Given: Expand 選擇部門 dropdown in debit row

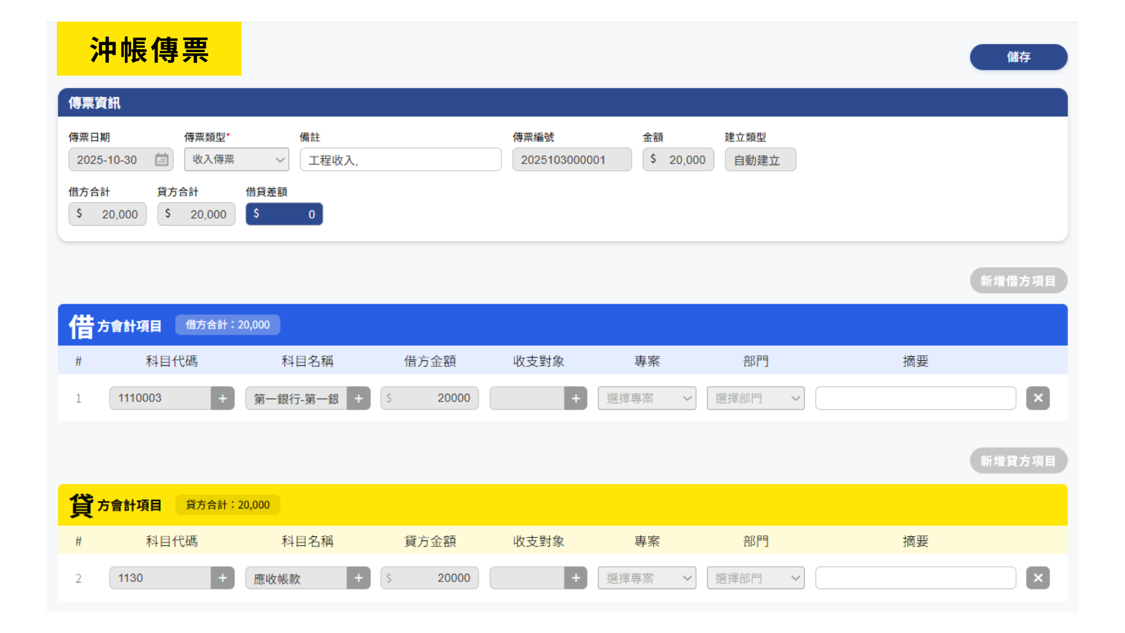Looking at the screenshot, I should click(x=755, y=399).
